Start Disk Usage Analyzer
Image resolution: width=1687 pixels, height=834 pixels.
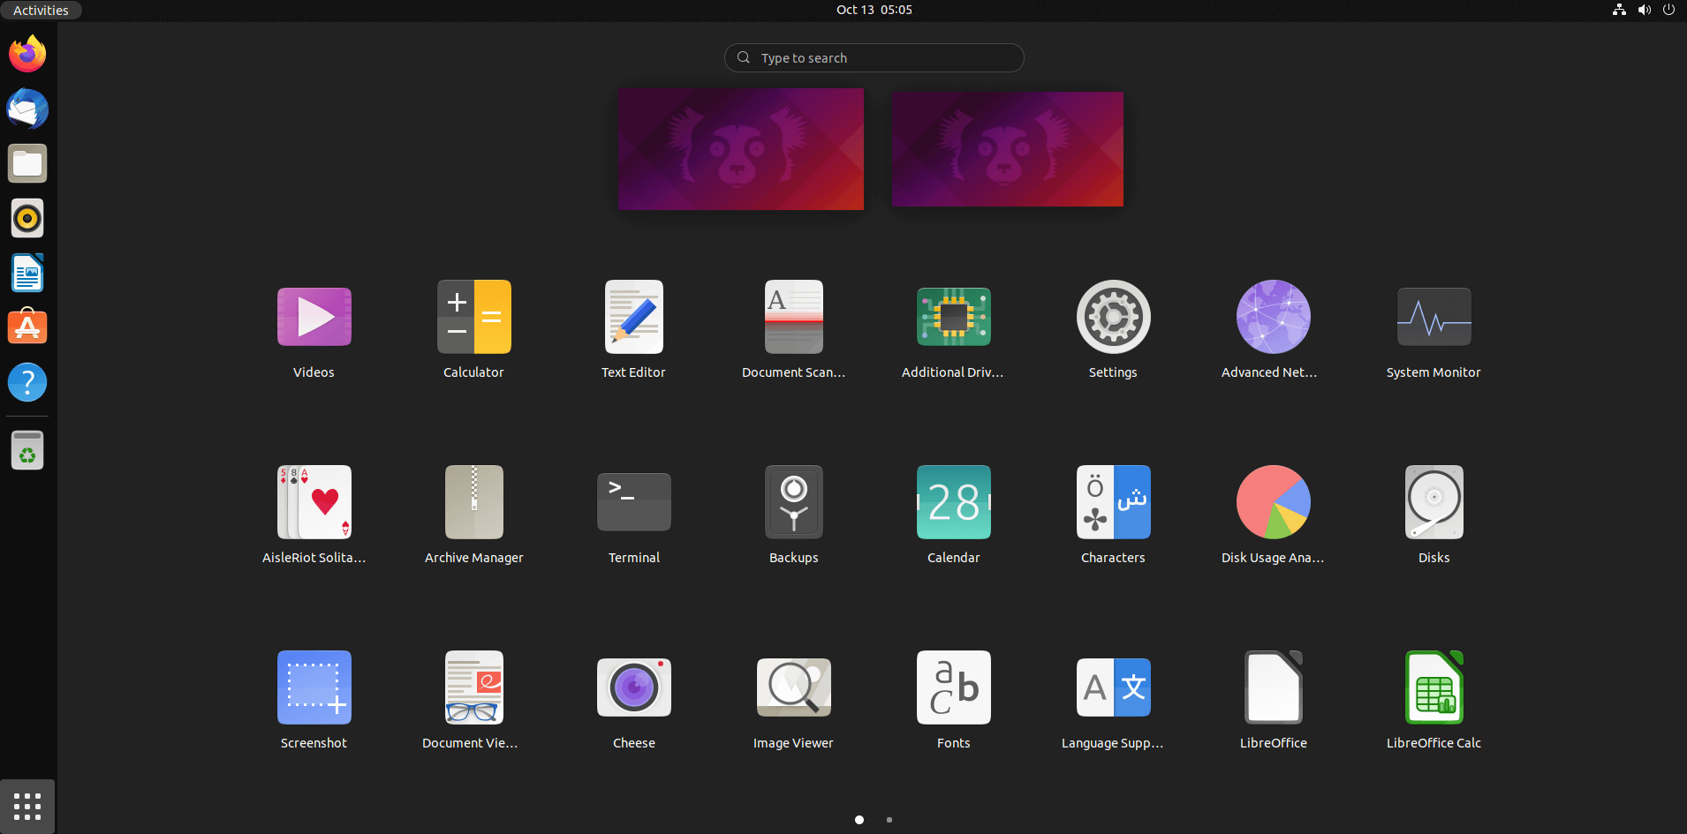1273,503
